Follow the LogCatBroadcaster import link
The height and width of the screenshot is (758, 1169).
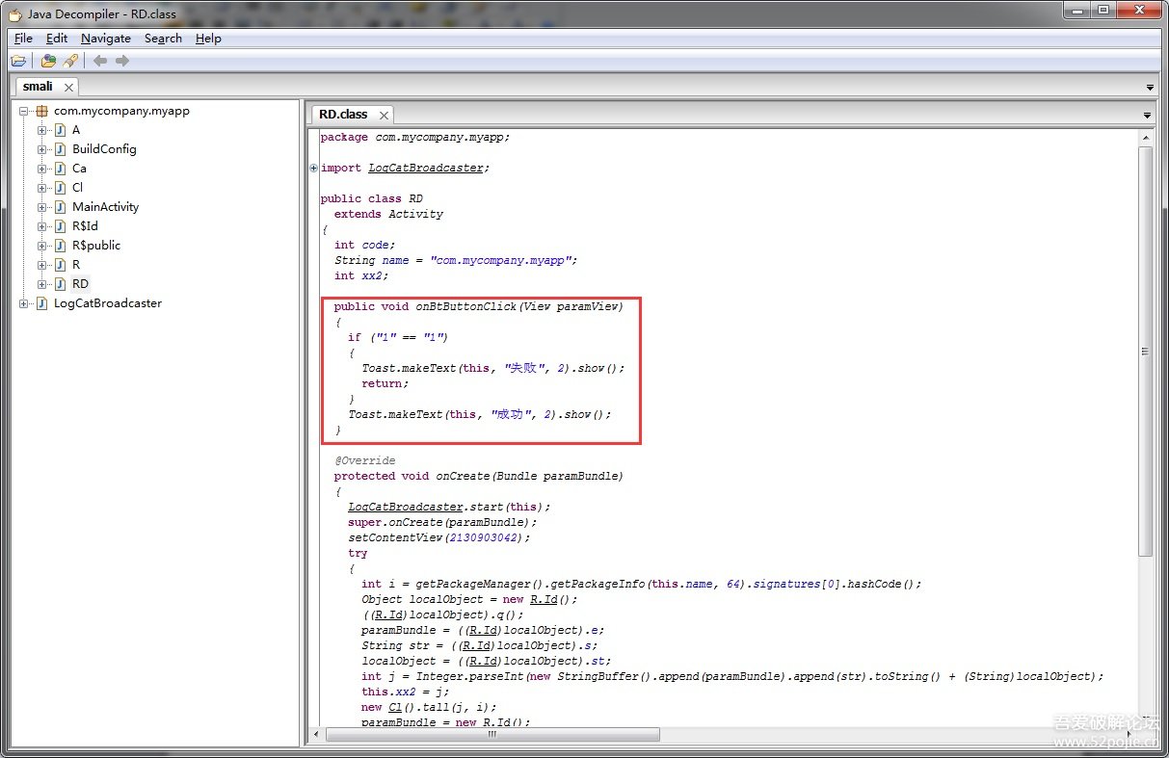425,168
